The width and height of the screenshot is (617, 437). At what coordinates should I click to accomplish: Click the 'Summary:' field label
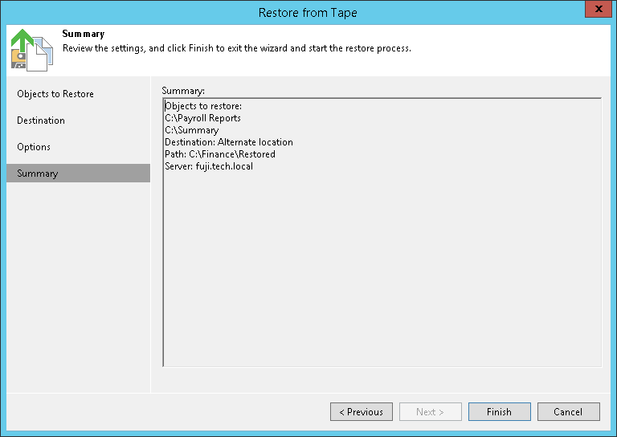[183, 91]
